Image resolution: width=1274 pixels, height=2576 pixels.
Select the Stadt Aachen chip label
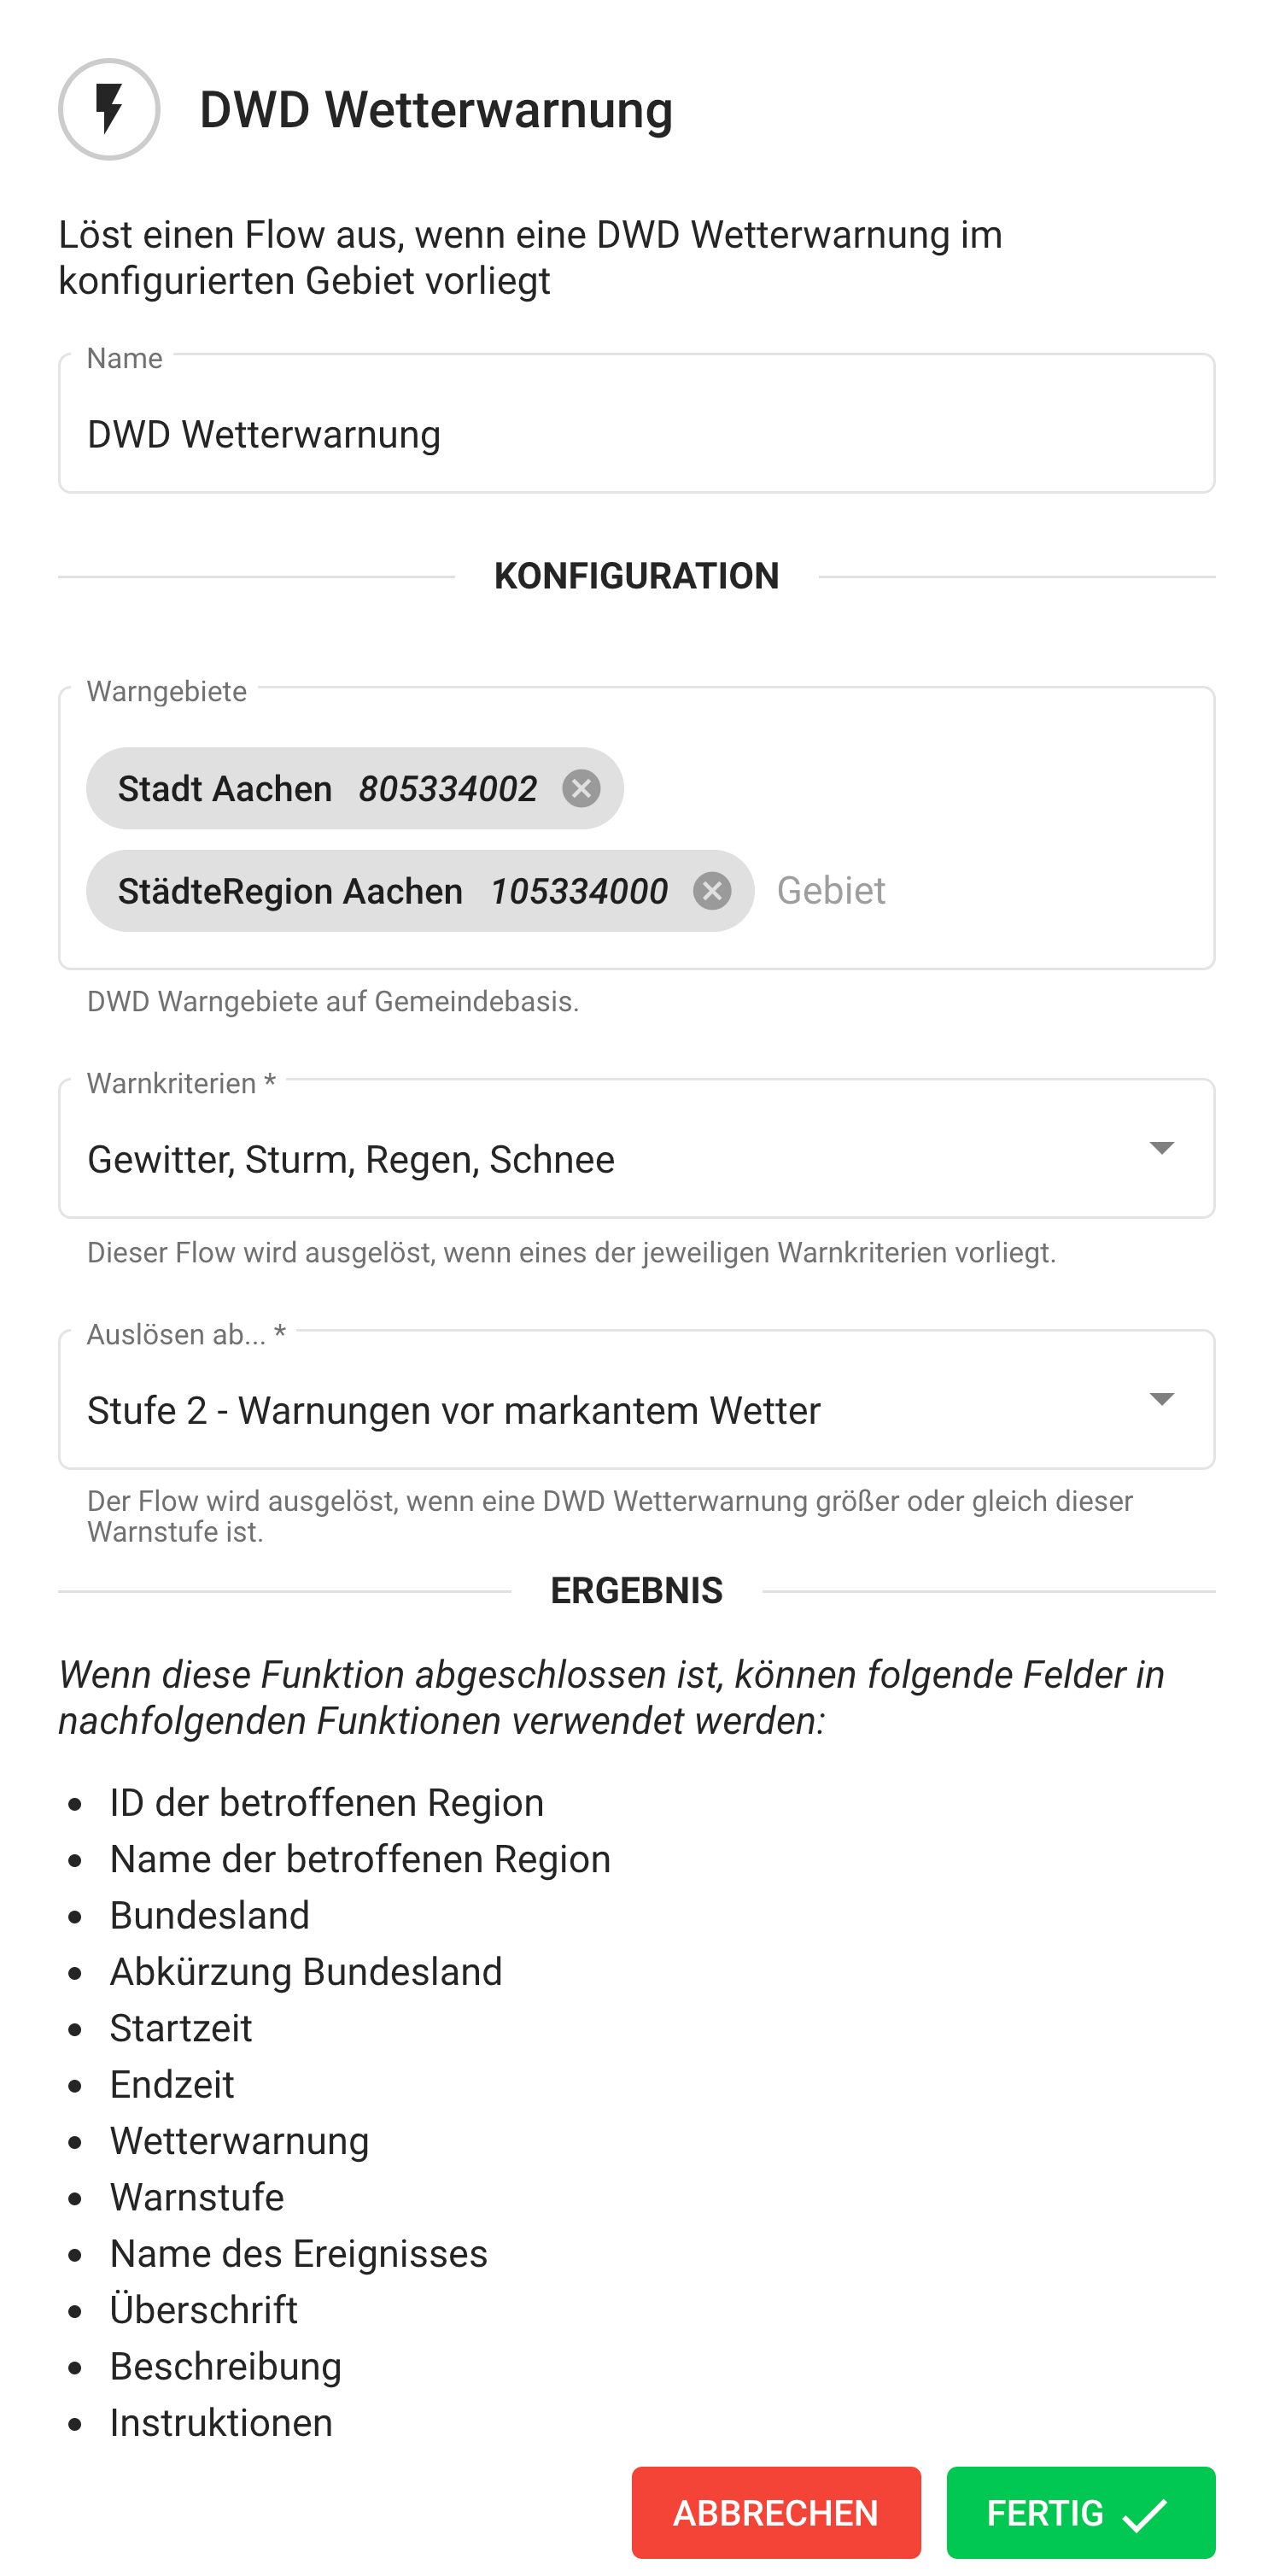(326, 788)
